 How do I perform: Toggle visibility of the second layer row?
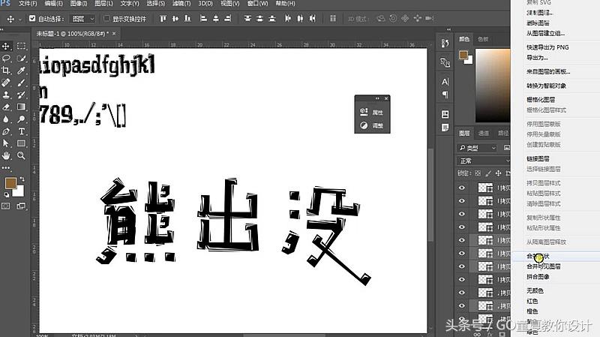462,200
